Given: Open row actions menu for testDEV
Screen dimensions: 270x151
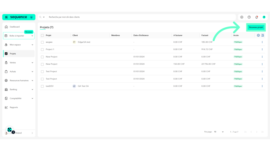Looking at the screenshot, I should point(262,86).
